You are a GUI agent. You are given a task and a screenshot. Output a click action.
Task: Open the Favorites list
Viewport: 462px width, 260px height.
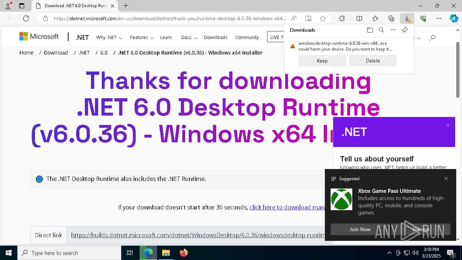(375, 18)
